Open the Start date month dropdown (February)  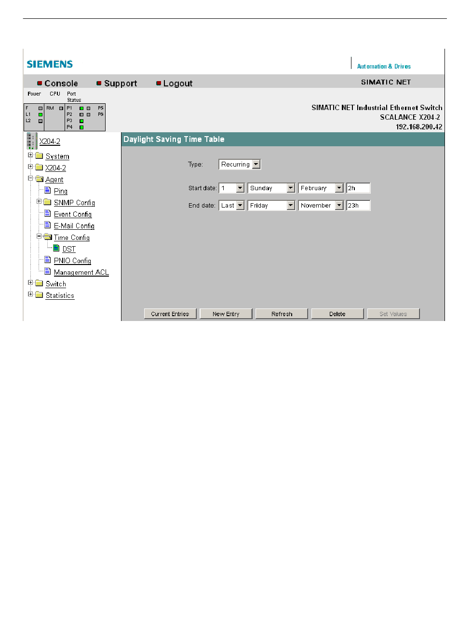coord(339,188)
